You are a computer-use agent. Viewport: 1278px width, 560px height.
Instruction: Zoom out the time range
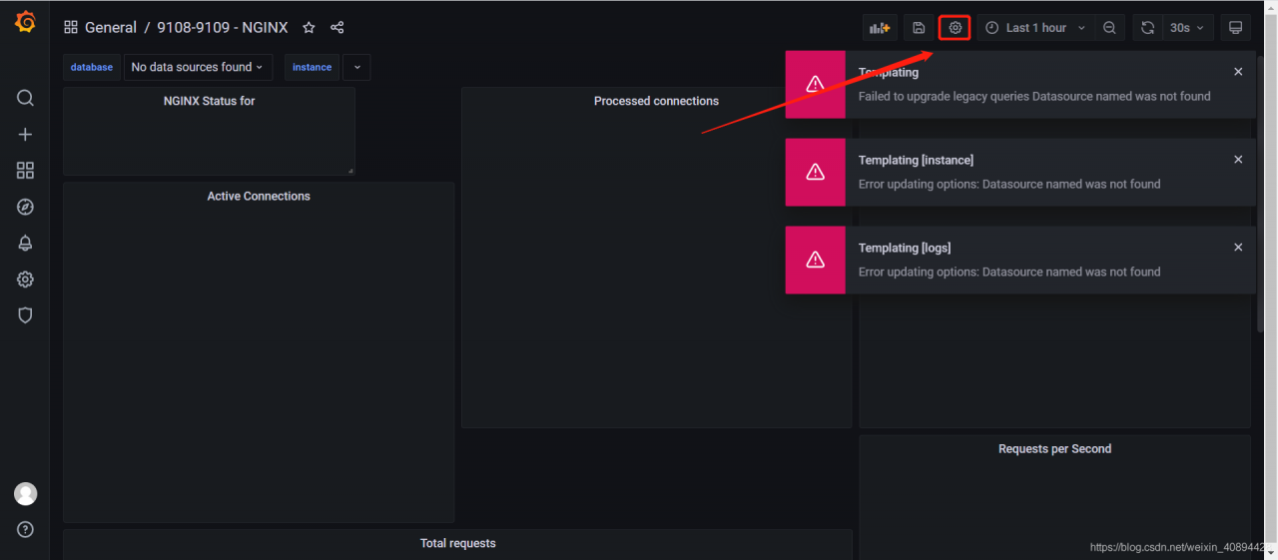[1109, 28]
